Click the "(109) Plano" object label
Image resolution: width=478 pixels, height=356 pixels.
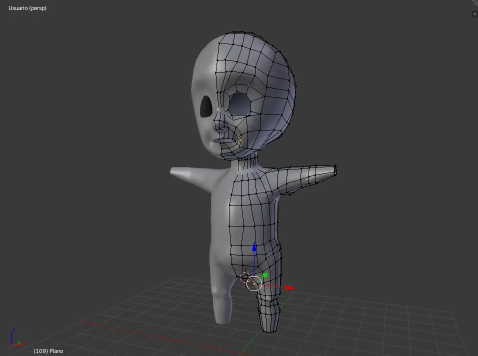tap(48, 351)
